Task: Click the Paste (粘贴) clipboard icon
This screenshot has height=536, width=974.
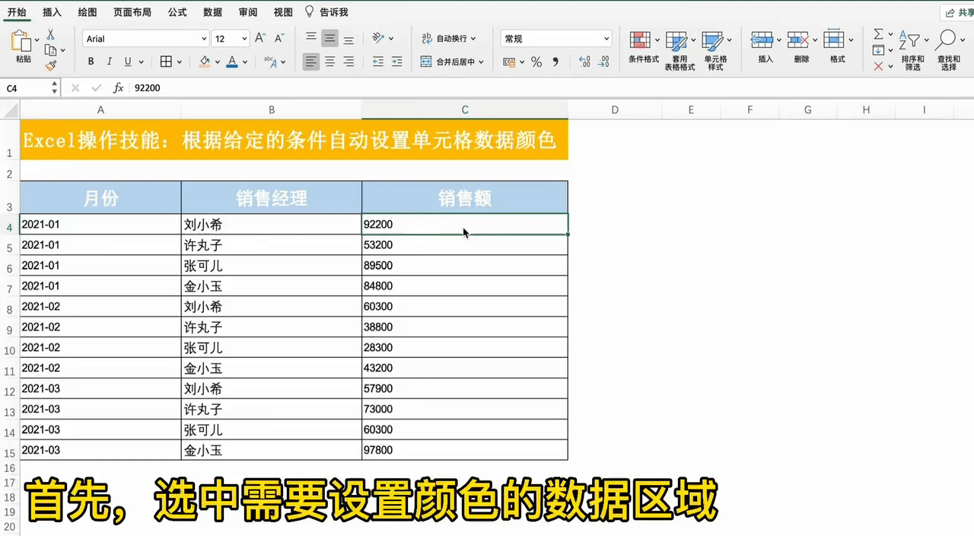Action: click(21, 41)
